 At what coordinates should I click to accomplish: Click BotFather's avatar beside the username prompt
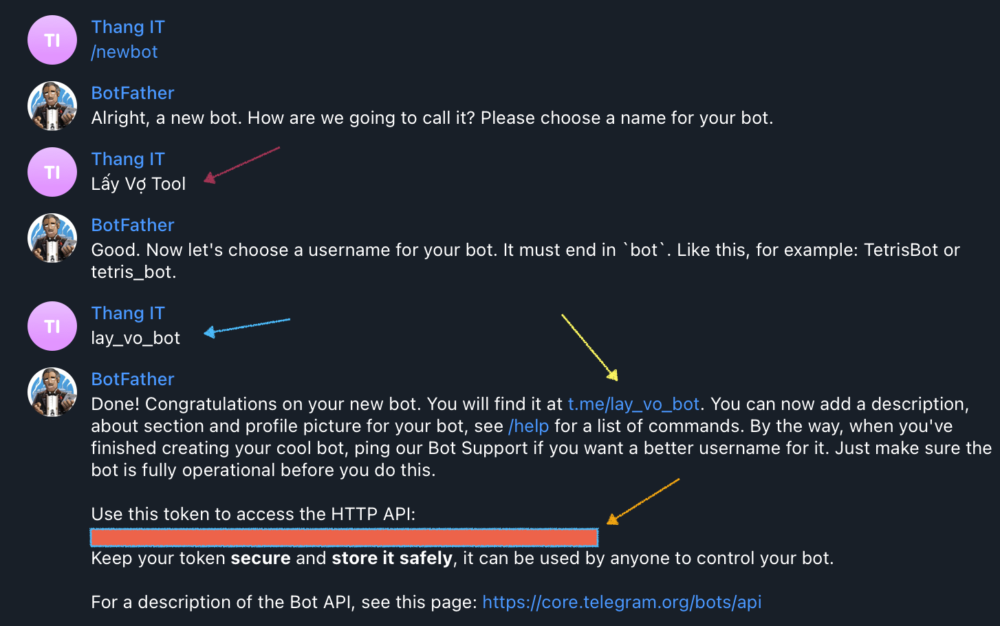[x=52, y=237]
